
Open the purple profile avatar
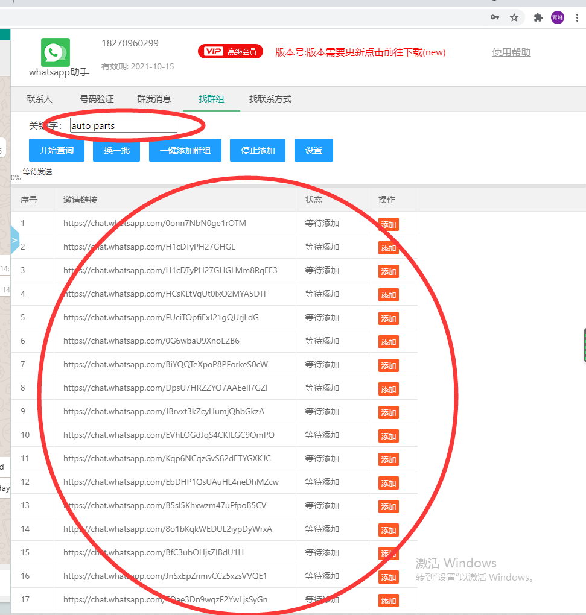[x=558, y=17]
